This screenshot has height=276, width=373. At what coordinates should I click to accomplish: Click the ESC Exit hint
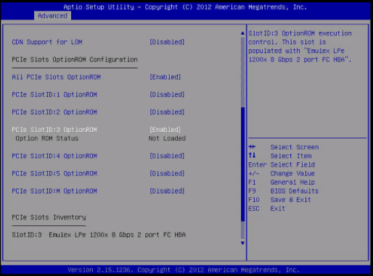click(x=267, y=209)
